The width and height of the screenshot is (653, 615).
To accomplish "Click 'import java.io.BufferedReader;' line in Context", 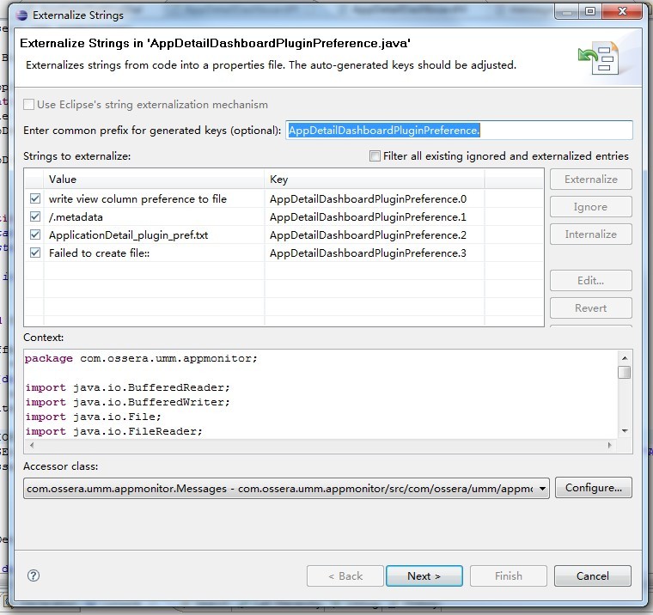I will tap(127, 387).
